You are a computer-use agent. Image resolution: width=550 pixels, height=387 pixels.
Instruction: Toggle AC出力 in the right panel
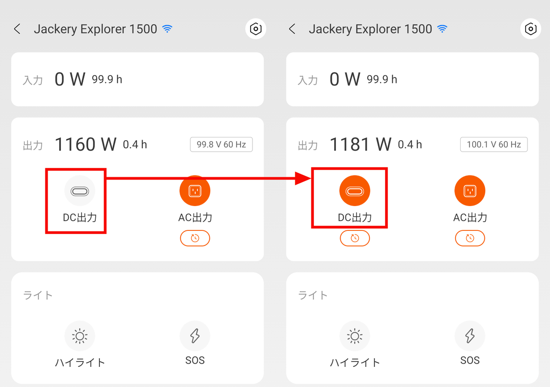click(470, 191)
